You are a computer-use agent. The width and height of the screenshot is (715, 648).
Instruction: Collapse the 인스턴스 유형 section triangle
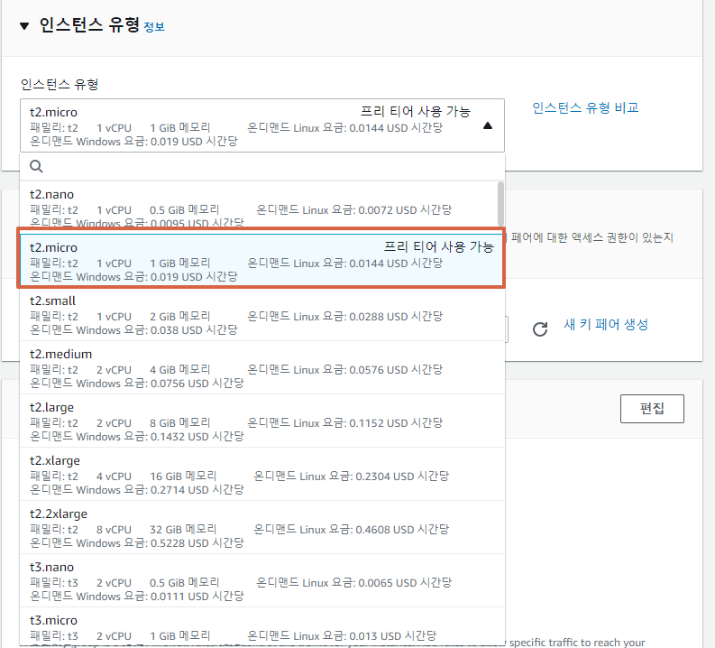[x=24, y=26]
